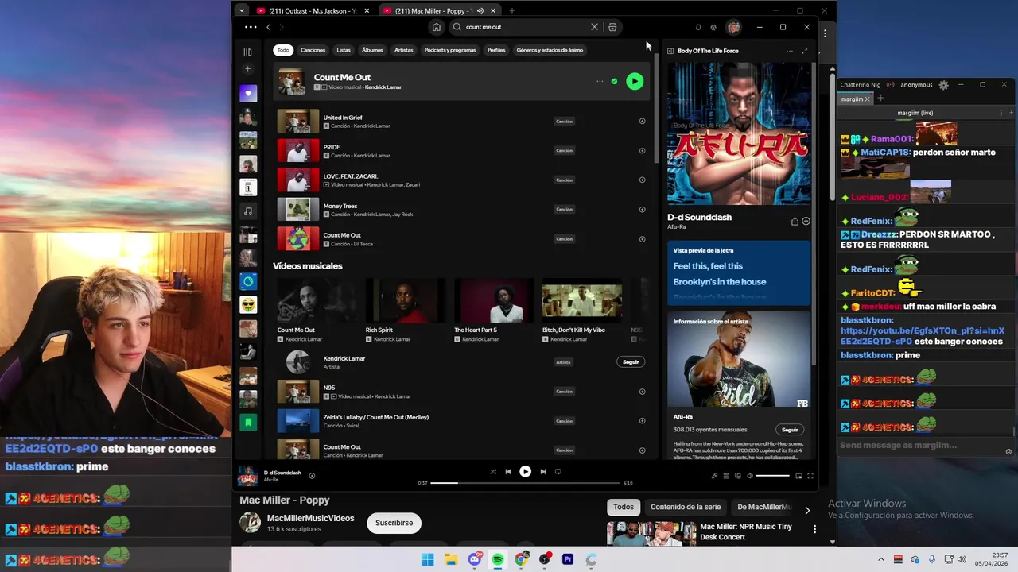Screen dimensions: 1018x572
Task: Open Liked Songs heart tile in sidebar
Action: point(248,93)
